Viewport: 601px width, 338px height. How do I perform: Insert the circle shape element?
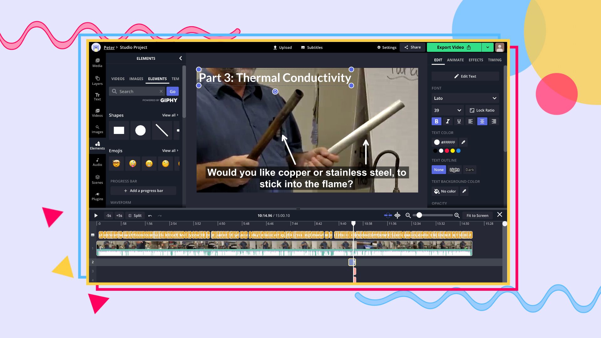[x=140, y=130]
